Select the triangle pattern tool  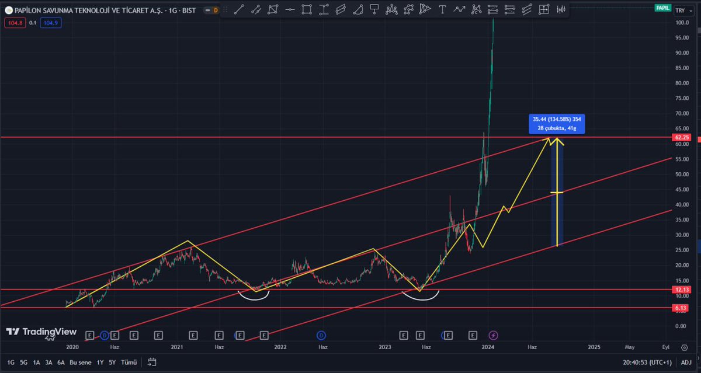click(425, 9)
